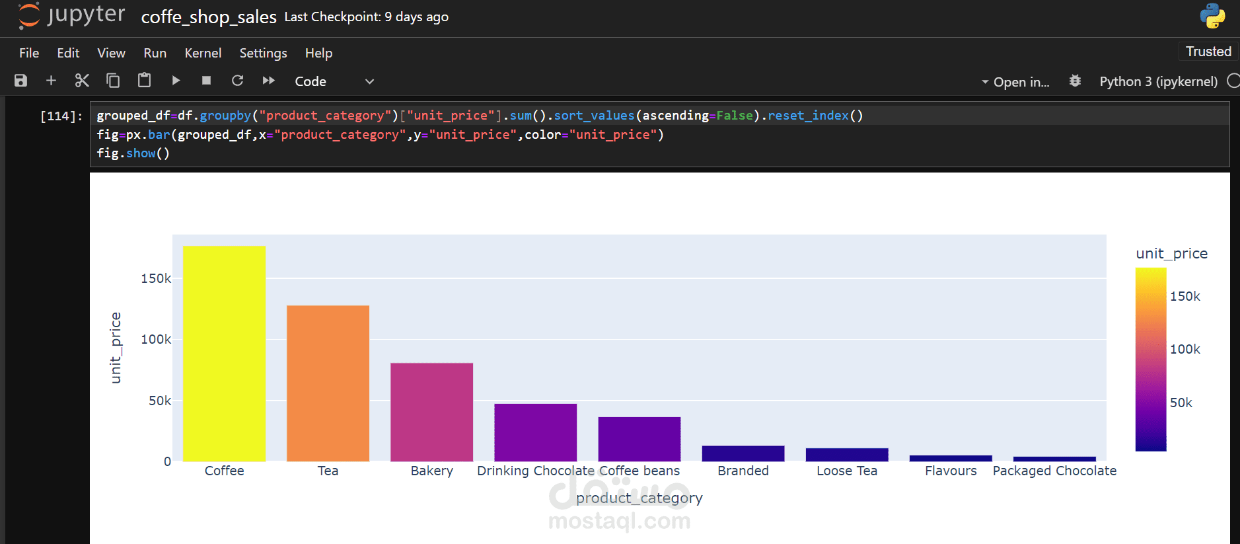Open the File menu
Viewport: 1240px width, 544px height.
tap(29, 53)
